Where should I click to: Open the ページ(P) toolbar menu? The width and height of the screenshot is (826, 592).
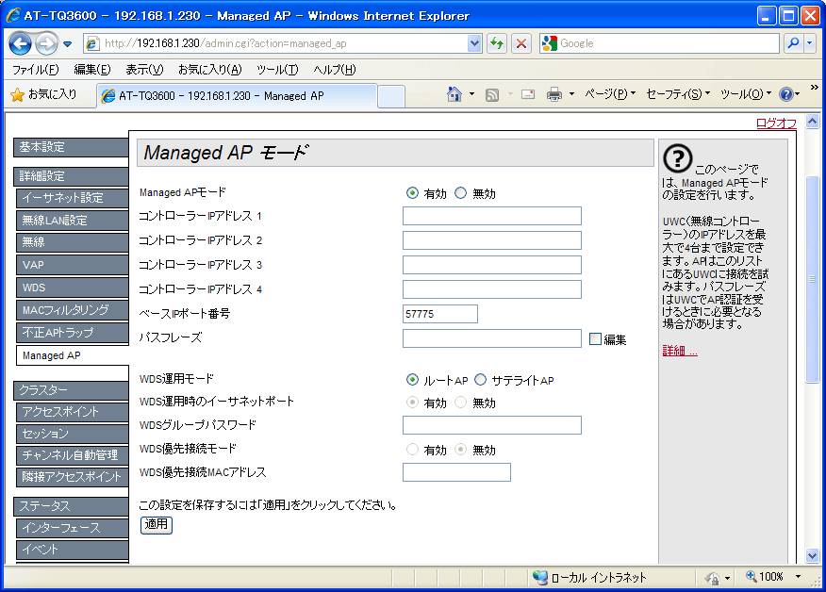pyautogui.click(x=609, y=94)
